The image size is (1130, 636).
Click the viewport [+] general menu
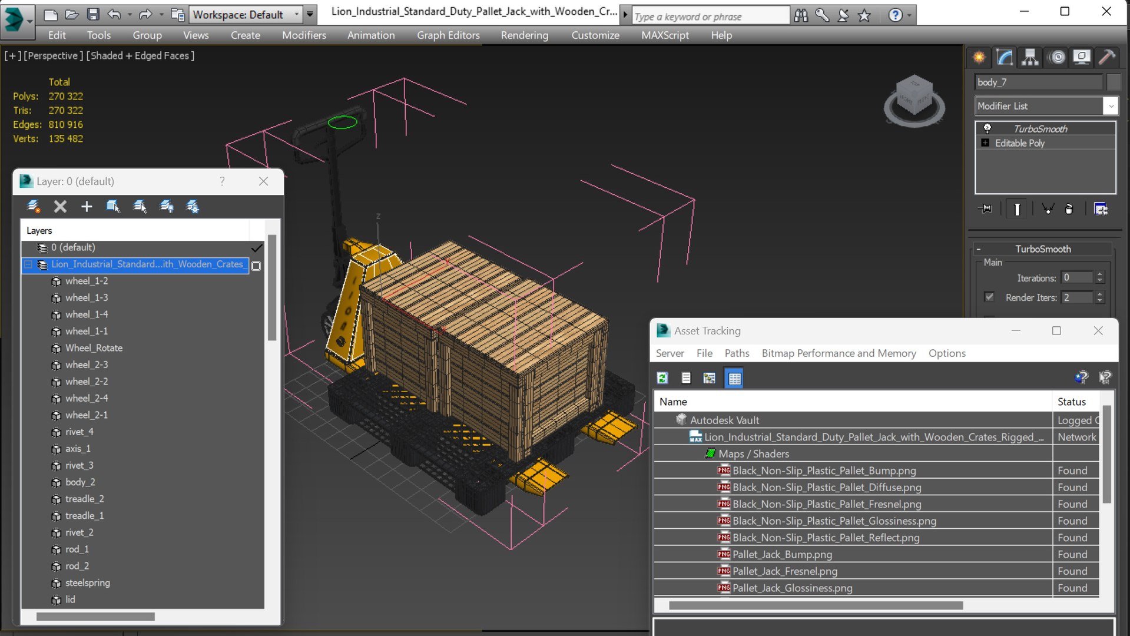tap(12, 56)
